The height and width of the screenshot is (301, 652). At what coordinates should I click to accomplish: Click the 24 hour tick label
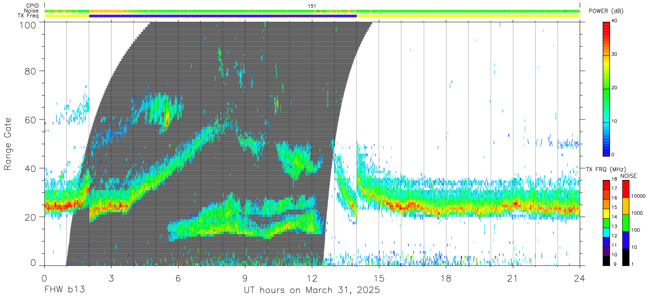coord(580,278)
